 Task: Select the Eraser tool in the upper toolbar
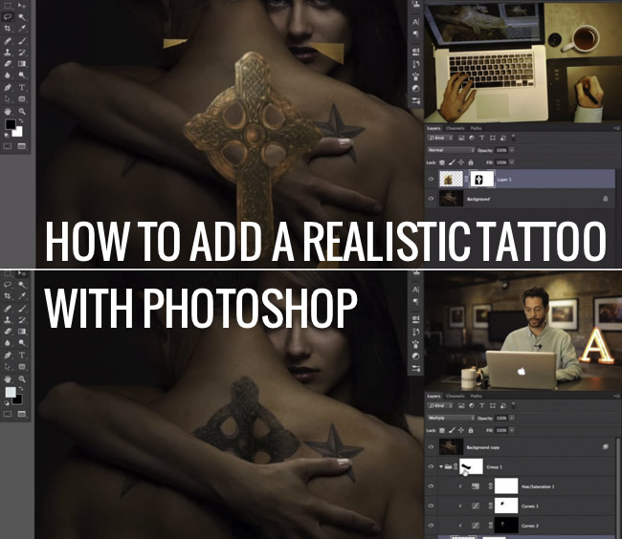pyautogui.click(x=8, y=63)
